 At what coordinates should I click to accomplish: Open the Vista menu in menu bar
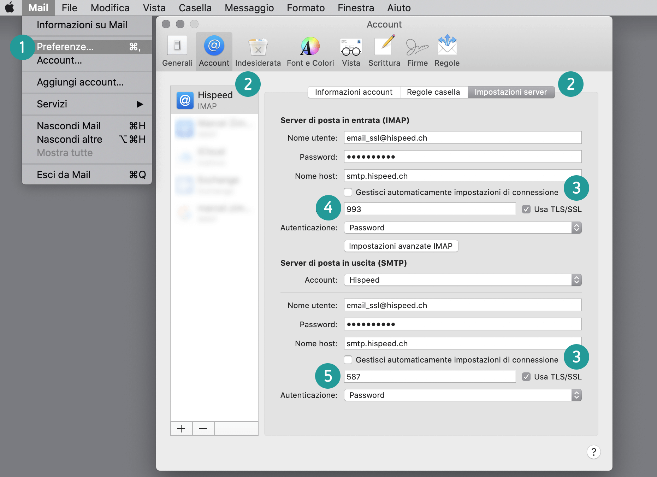coord(154,8)
